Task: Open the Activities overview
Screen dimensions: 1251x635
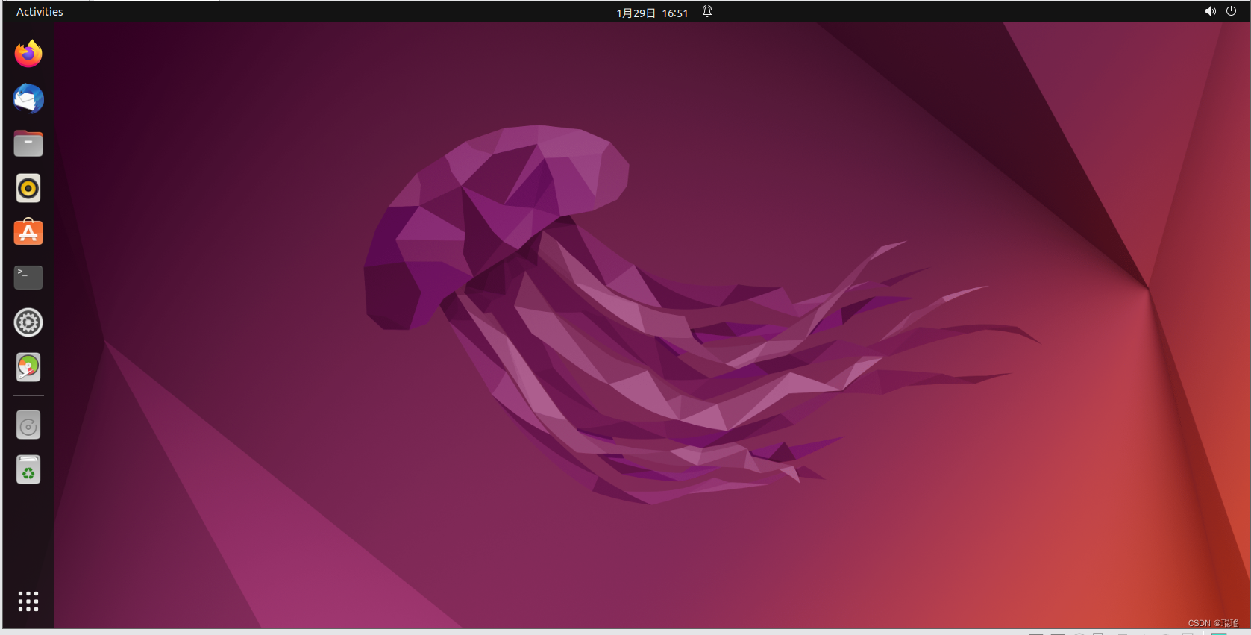Action: pyautogui.click(x=40, y=12)
